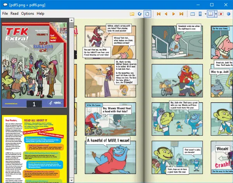
Task: Select the TFK Extra cover thumbnail
Action: coord(34,65)
